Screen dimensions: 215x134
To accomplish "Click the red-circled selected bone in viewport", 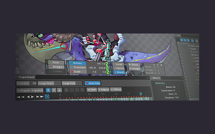I will click(64, 46).
